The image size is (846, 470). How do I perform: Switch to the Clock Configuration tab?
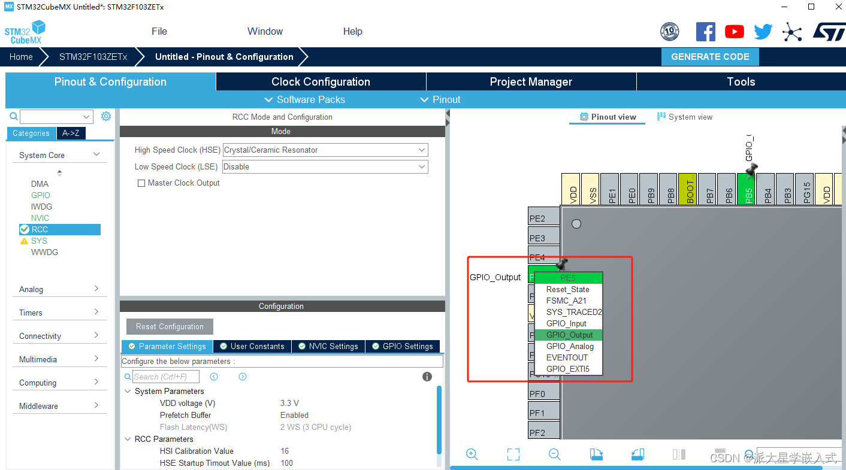(x=321, y=82)
